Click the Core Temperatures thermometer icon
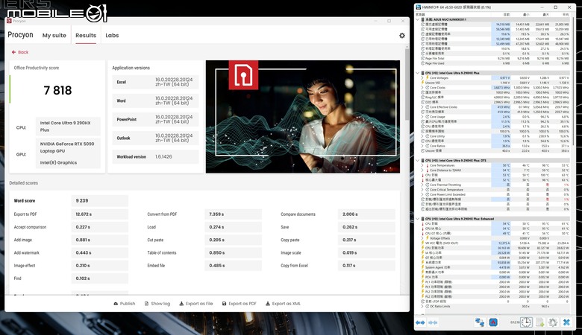The image size is (582, 335). point(428,165)
